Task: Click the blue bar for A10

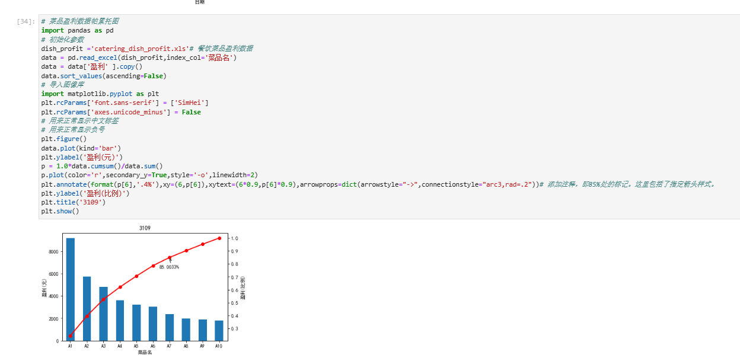Action: point(219,331)
